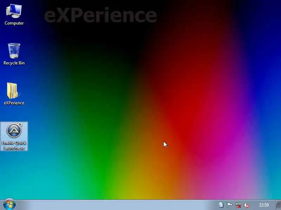Select the Computer desktop icon
Image resolution: width=281 pixels, height=210 pixels.
(14, 15)
